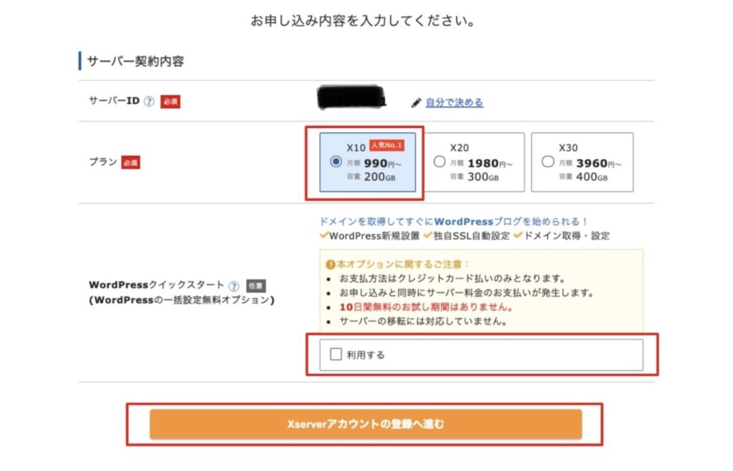Click Xserverアカウントの登録へ進む button
The image size is (733, 471).
[366, 424]
